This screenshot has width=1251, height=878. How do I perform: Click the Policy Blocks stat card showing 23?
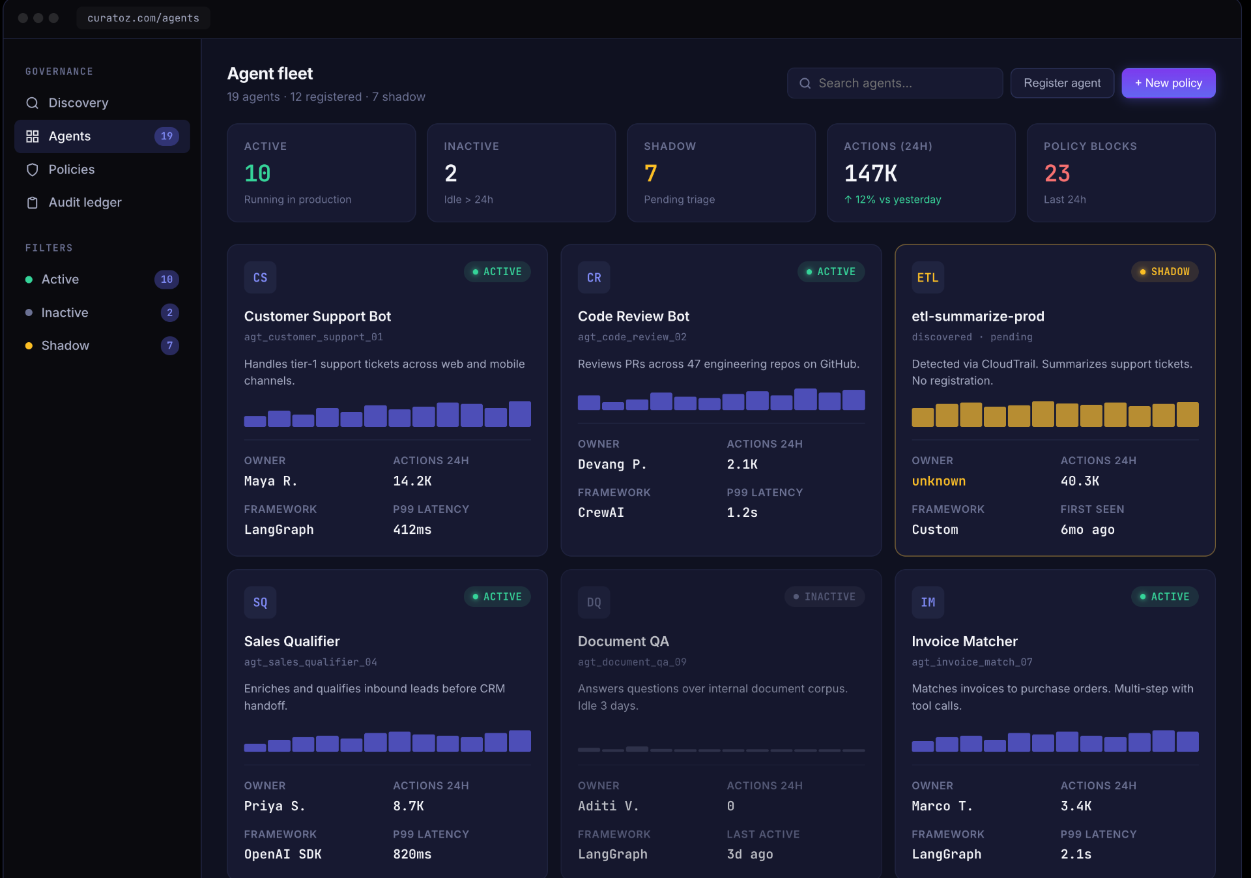coord(1121,173)
